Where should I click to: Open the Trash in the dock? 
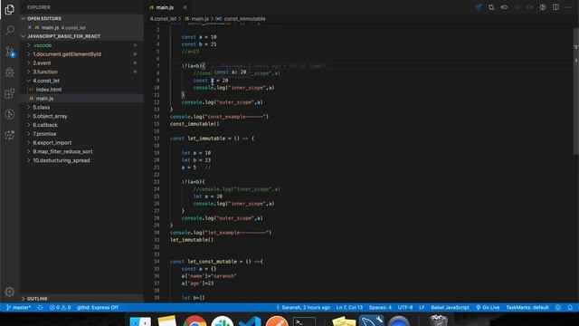[439, 321]
